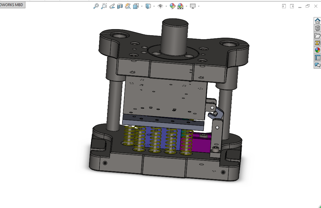Activate the Zoom to Area tool
Image resolution: width=321 pixels, height=208 pixels.
coord(104,6)
